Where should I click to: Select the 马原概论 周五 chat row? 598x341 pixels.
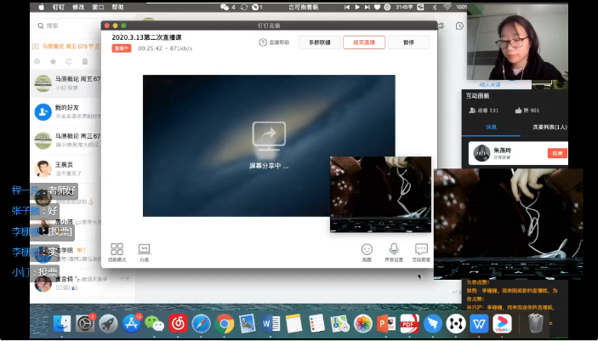pyautogui.click(x=65, y=83)
